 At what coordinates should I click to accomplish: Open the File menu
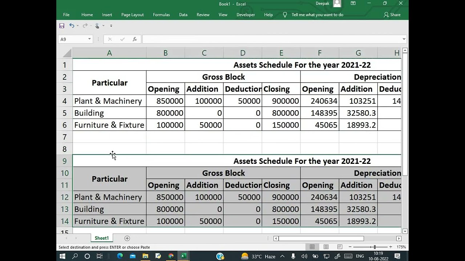[66, 15]
